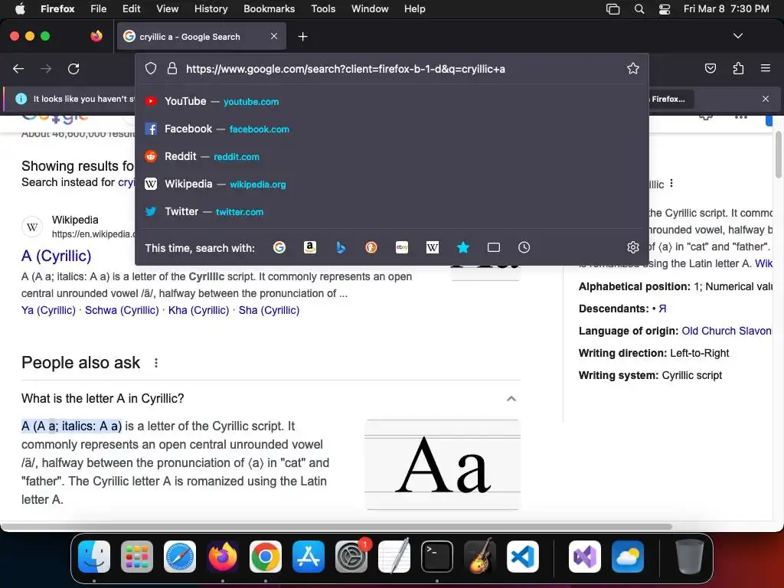Screen dimensions: 784x588
Task: View site information via padlock icon
Action: click(x=172, y=68)
